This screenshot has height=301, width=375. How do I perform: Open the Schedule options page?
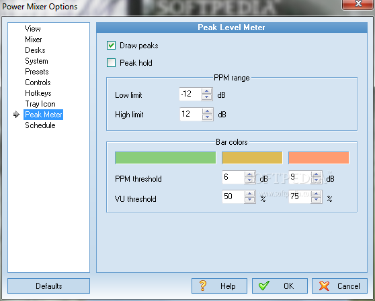click(40, 125)
